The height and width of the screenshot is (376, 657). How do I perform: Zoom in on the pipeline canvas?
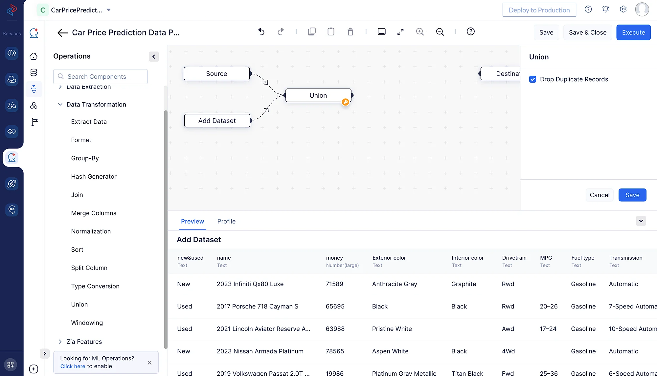tap(420, 32)
